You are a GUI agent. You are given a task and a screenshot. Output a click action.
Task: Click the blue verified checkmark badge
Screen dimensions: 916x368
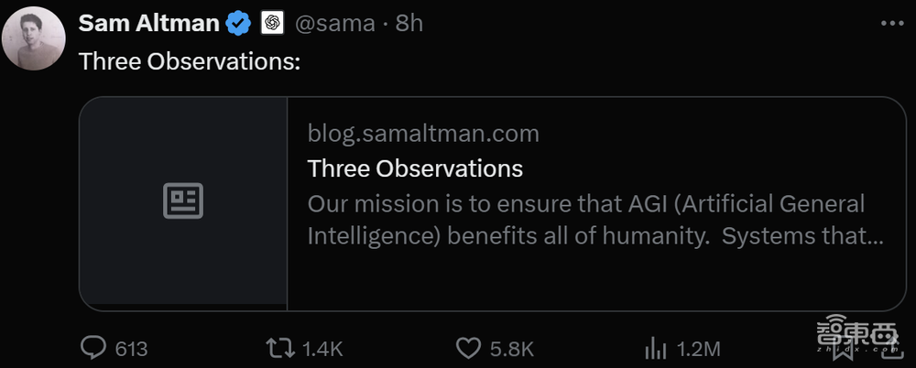239,24
